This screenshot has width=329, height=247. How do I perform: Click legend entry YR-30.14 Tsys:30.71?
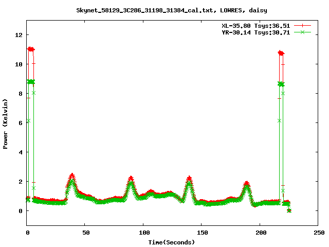(x=256, y=32)
